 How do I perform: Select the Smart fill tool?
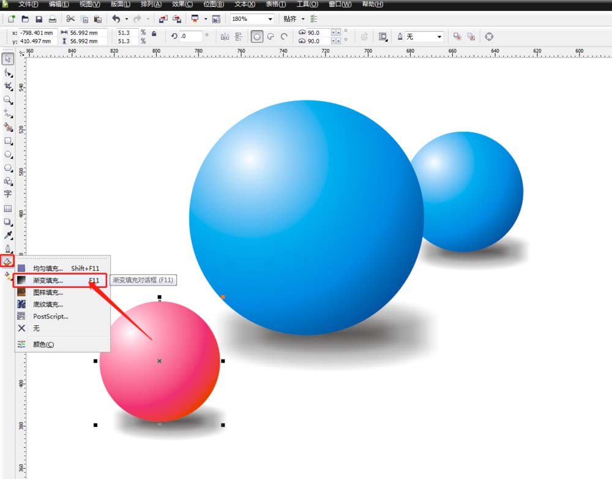[x=8, y=127]
